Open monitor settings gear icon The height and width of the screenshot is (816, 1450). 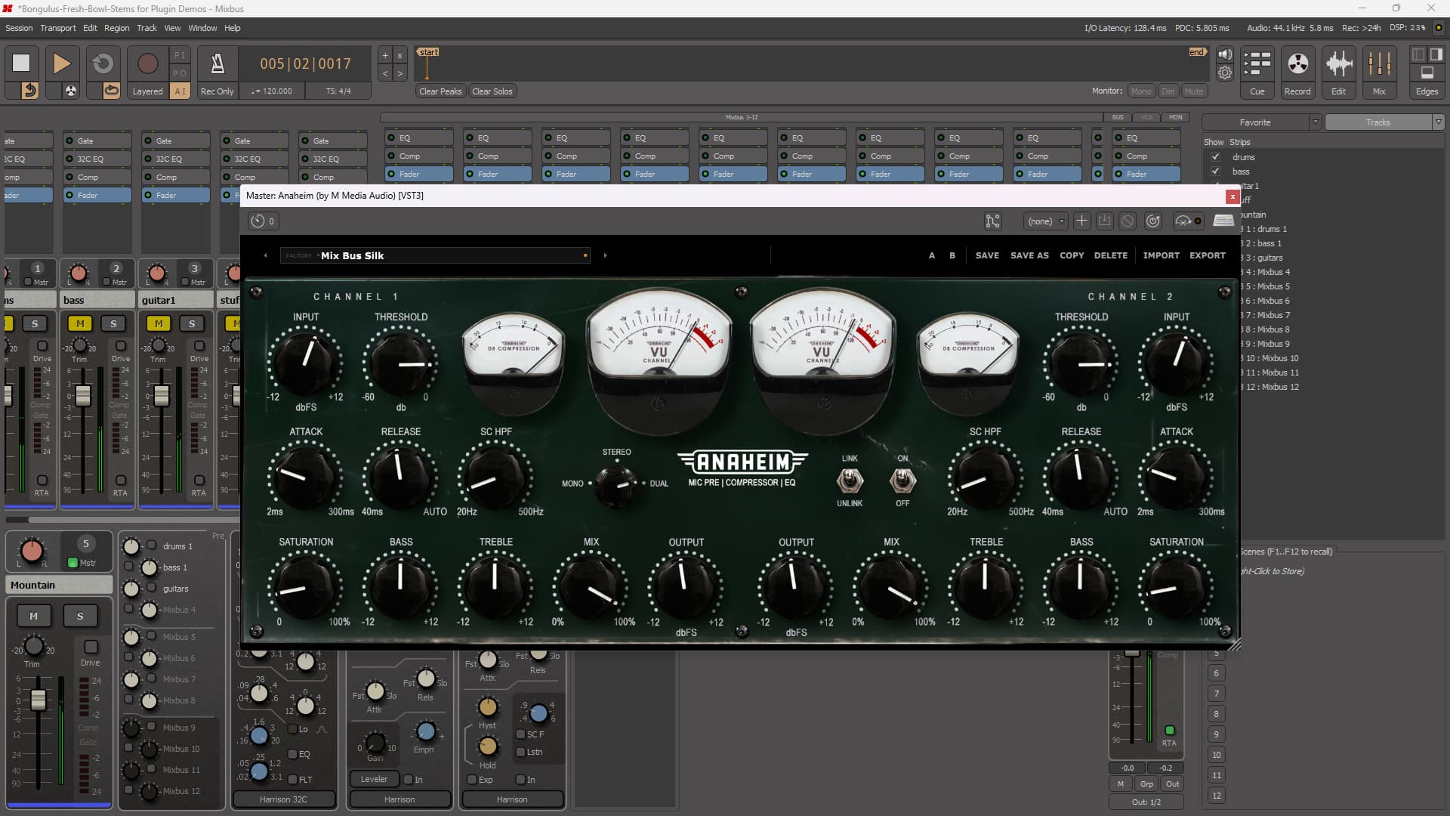pos(1225,73)
